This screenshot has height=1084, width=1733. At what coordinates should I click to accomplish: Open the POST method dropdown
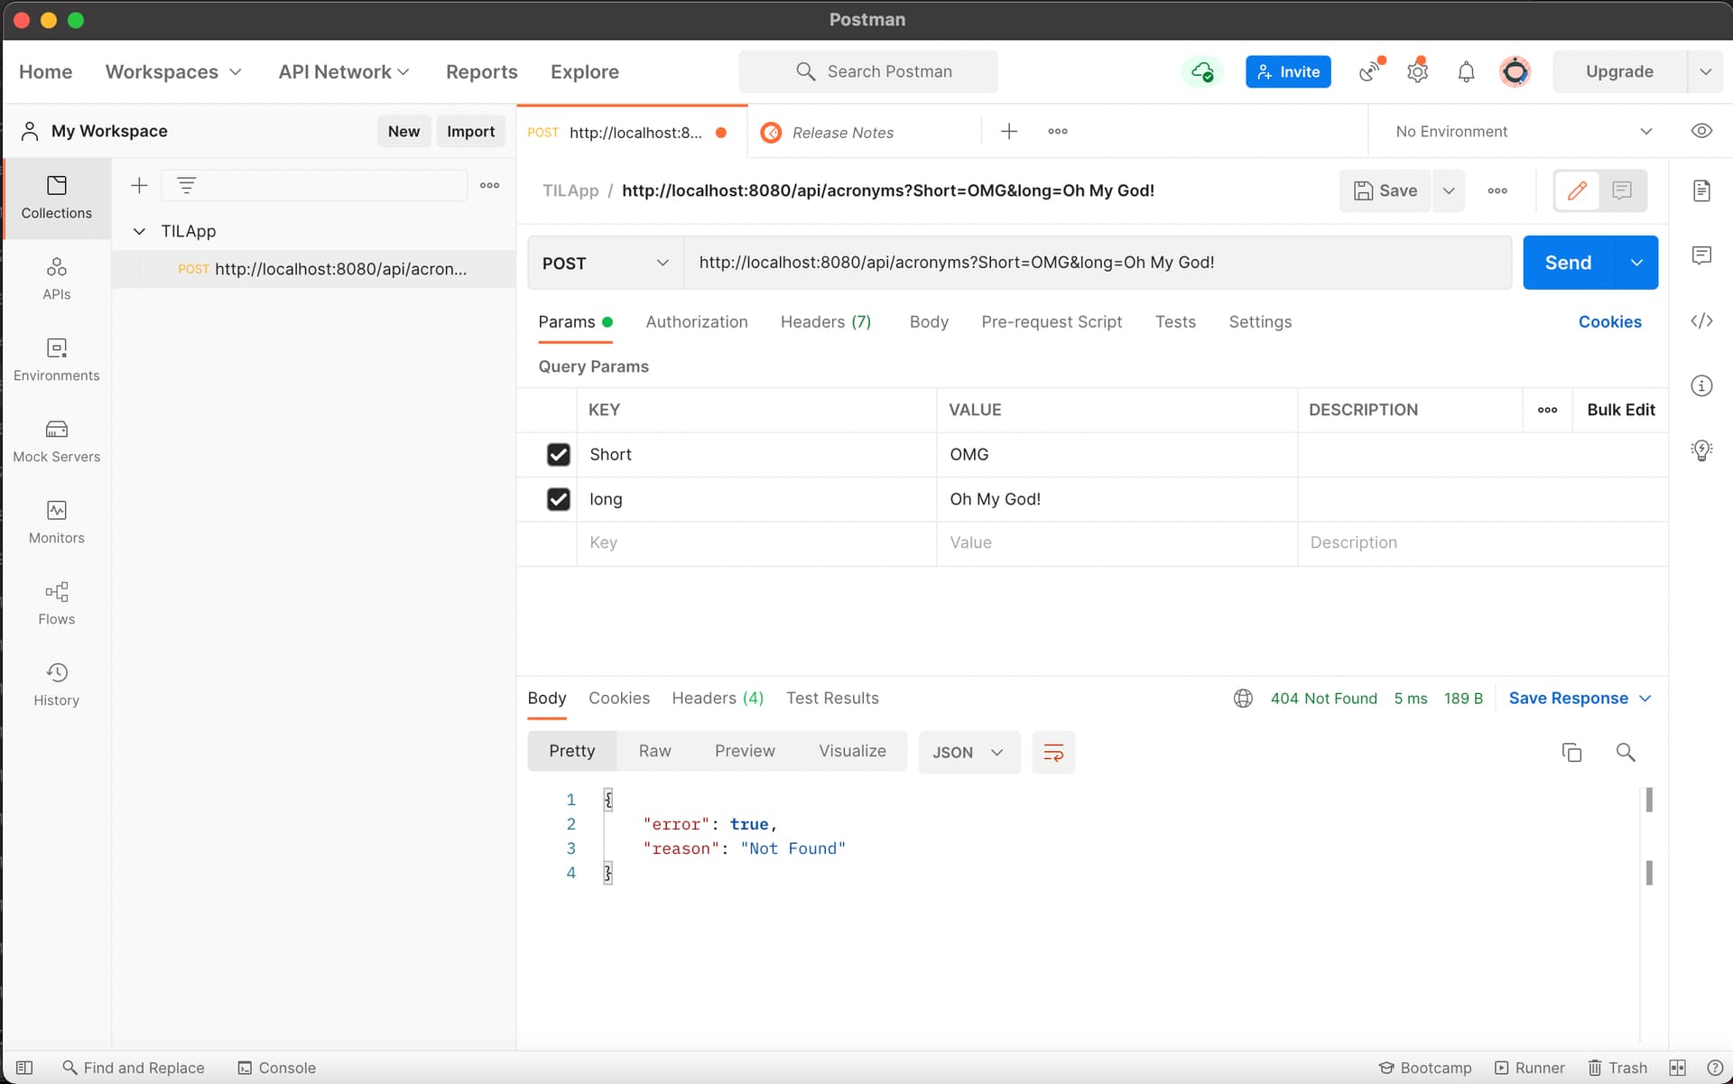[605, 263]
